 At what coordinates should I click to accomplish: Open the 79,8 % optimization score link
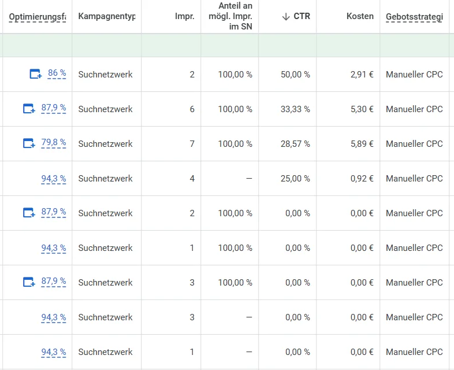[53, 143]
